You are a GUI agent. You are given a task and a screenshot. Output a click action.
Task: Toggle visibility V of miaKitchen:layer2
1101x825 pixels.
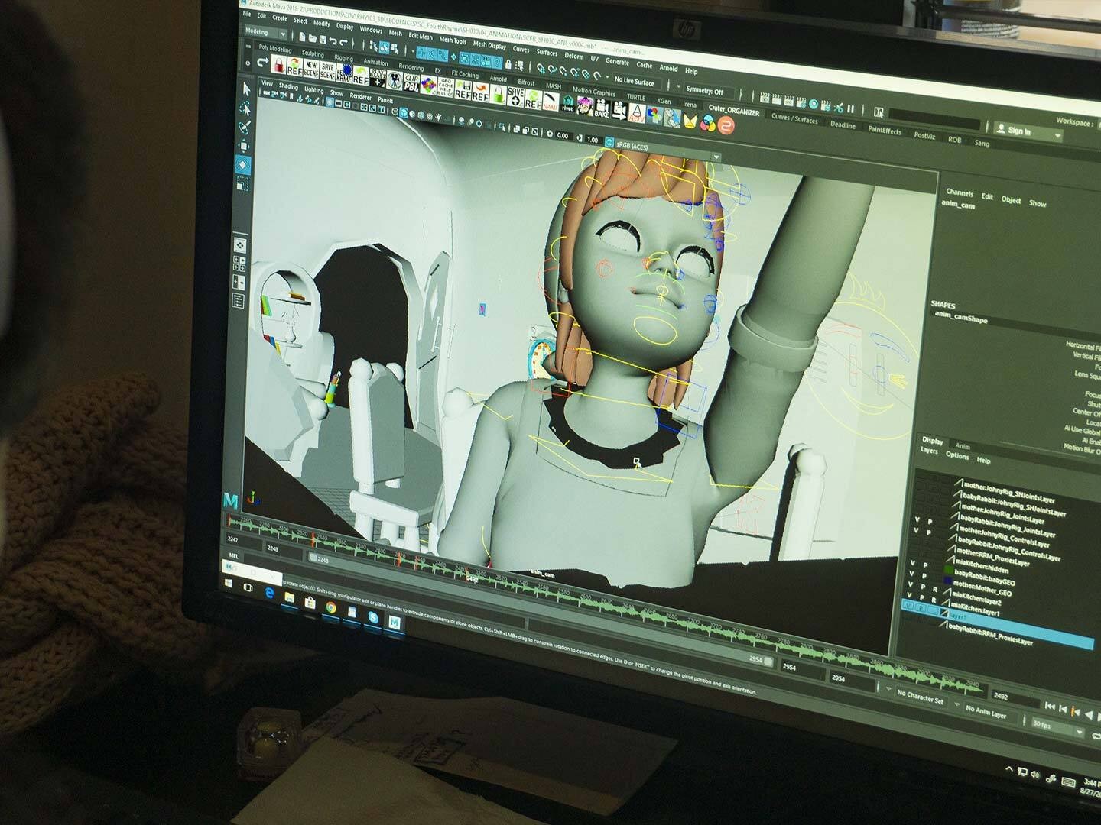coord(910,596)
